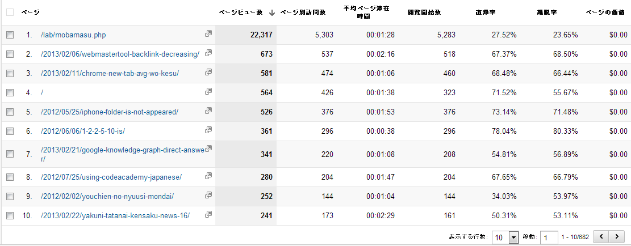Click the 移動 page number input field

tap(549, 237)
